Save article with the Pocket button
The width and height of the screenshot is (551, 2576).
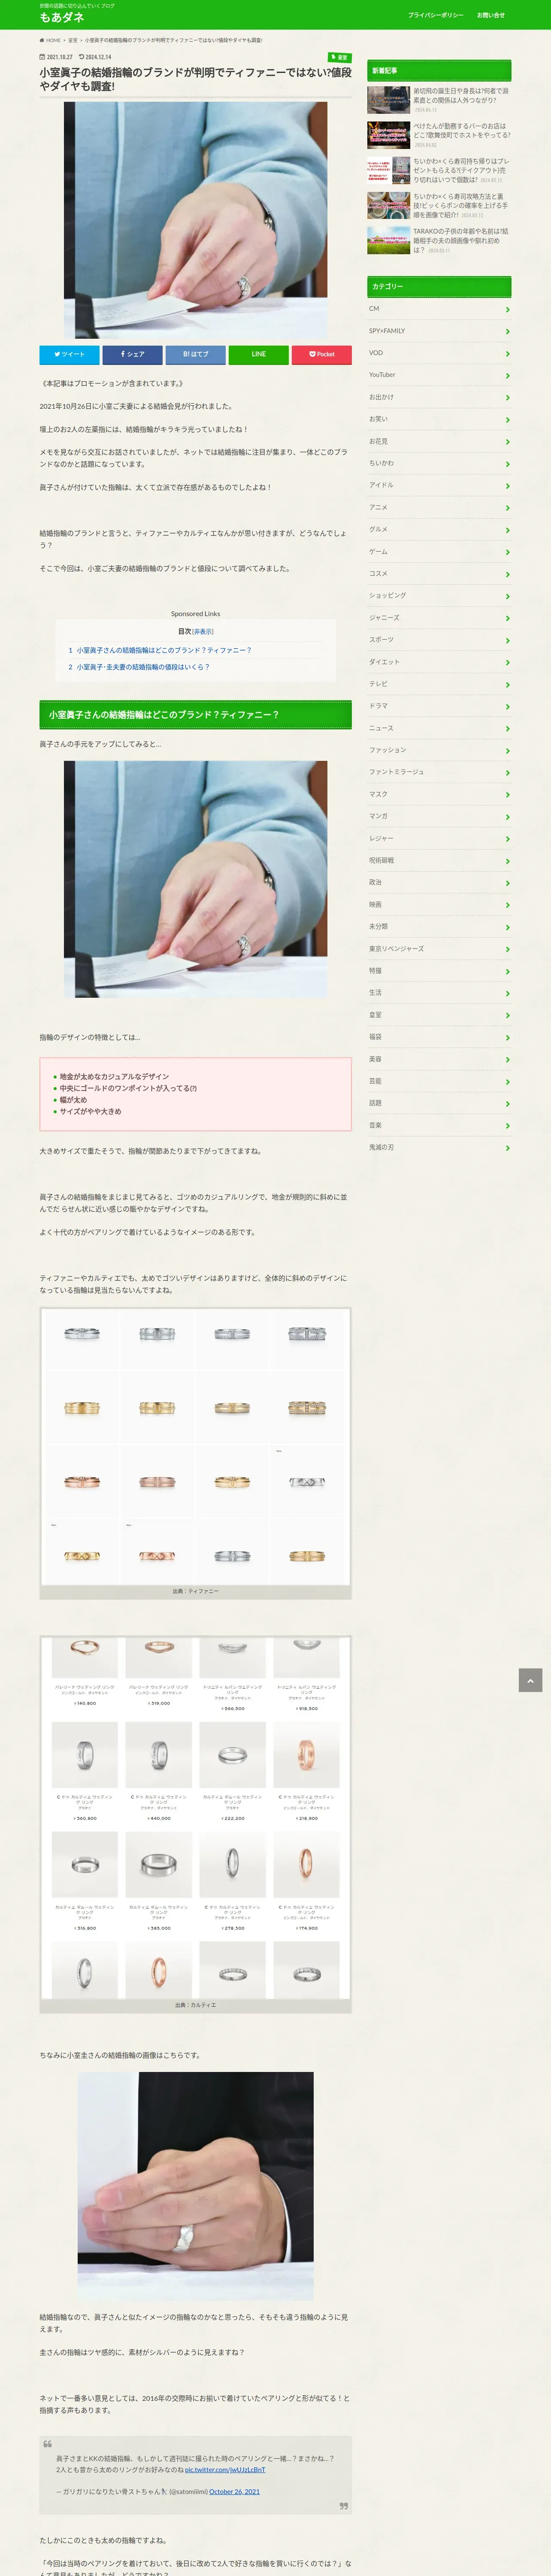point(321,354)
